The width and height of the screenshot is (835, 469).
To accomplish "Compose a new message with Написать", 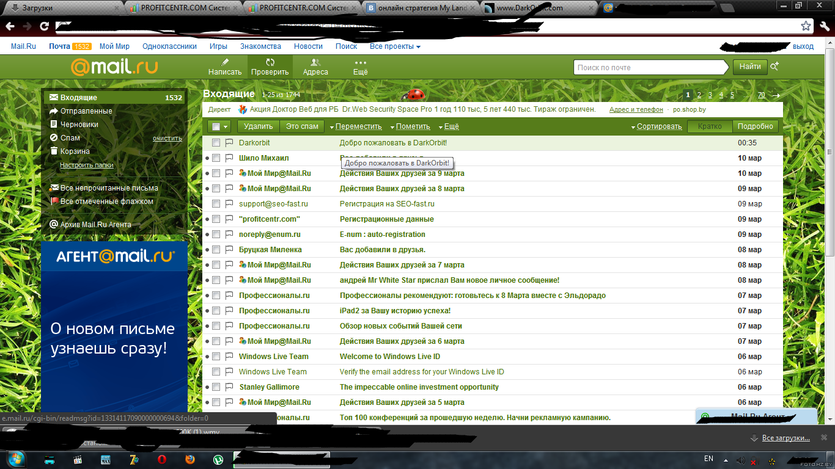I will pyautogui.click(x=225, y=67).
